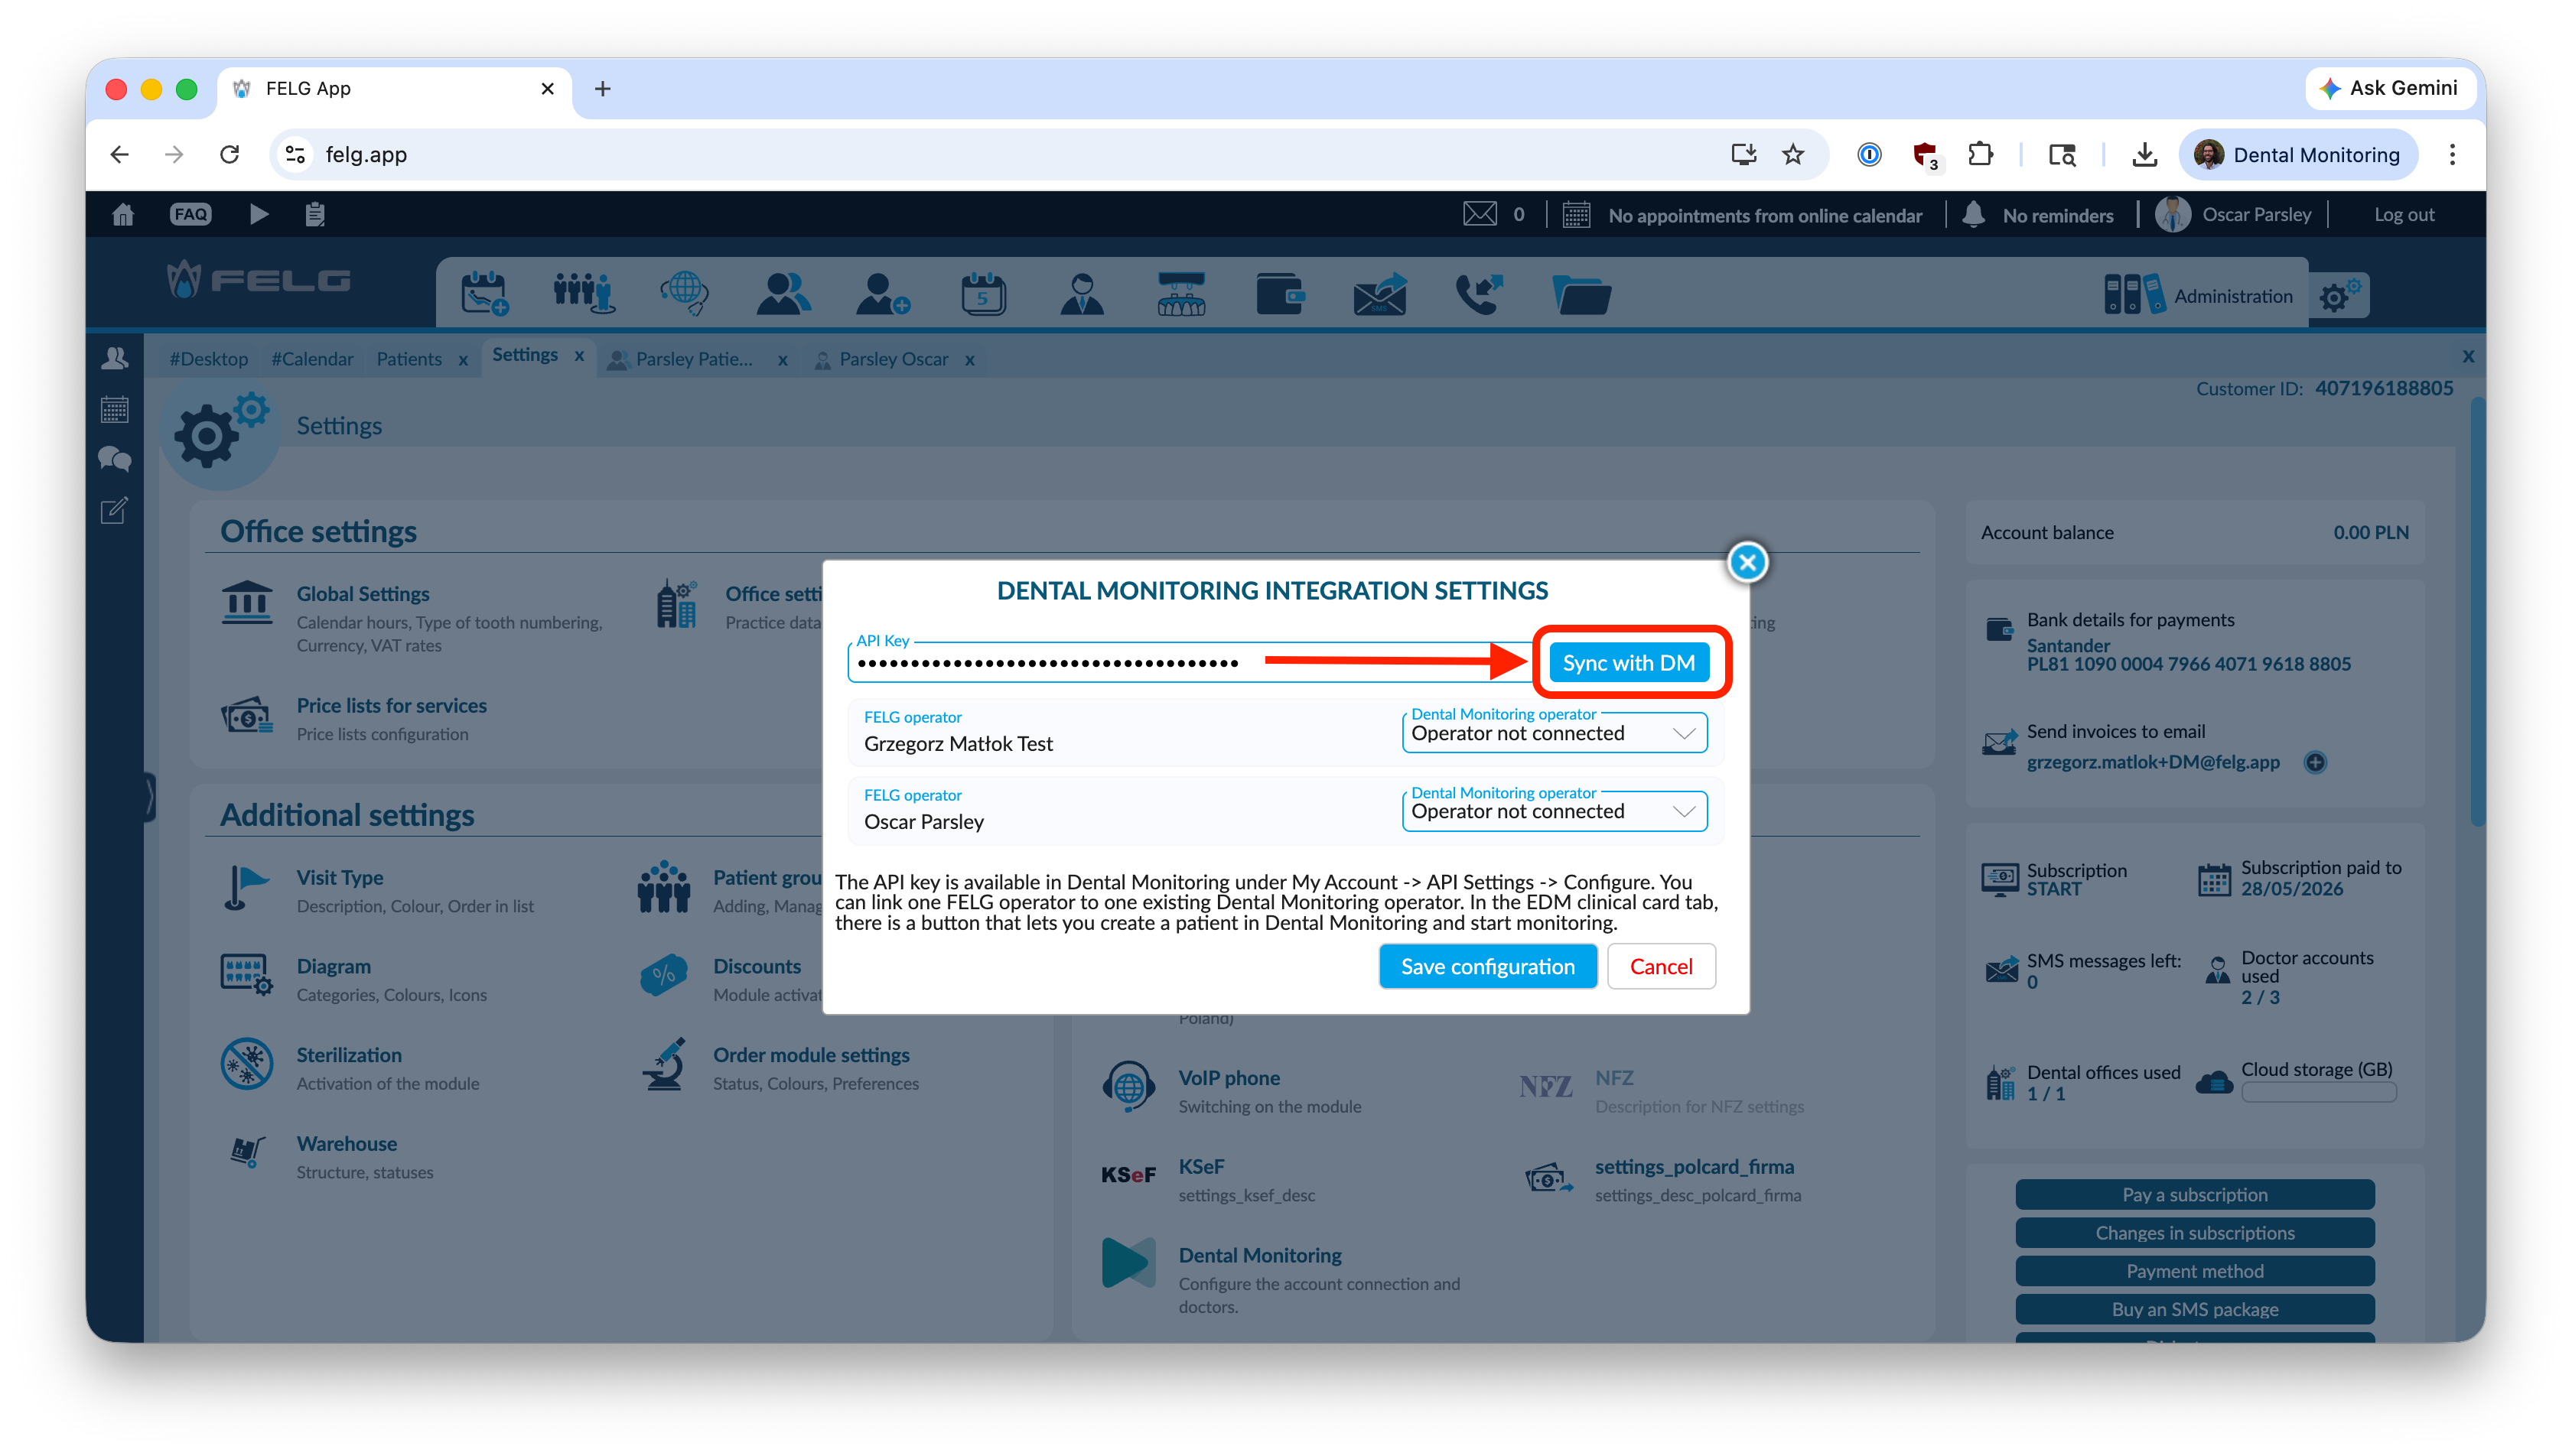Click Pay a subscription button
Screen dimensions: 2572x1456
2195,1194
